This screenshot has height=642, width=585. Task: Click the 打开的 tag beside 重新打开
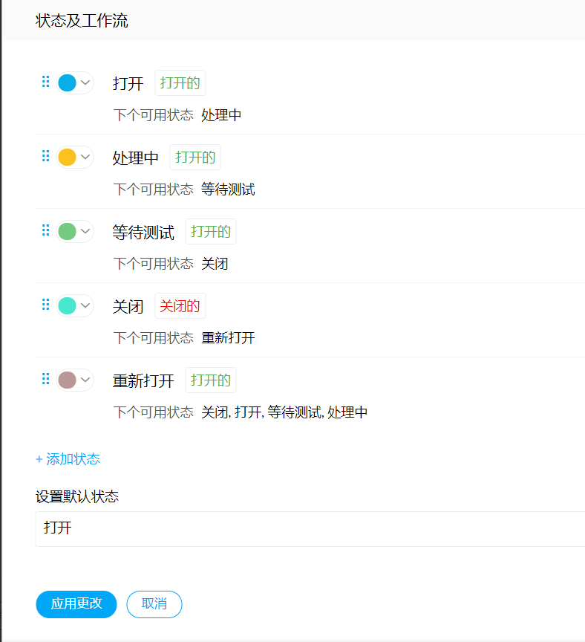(x=211, y=380)
